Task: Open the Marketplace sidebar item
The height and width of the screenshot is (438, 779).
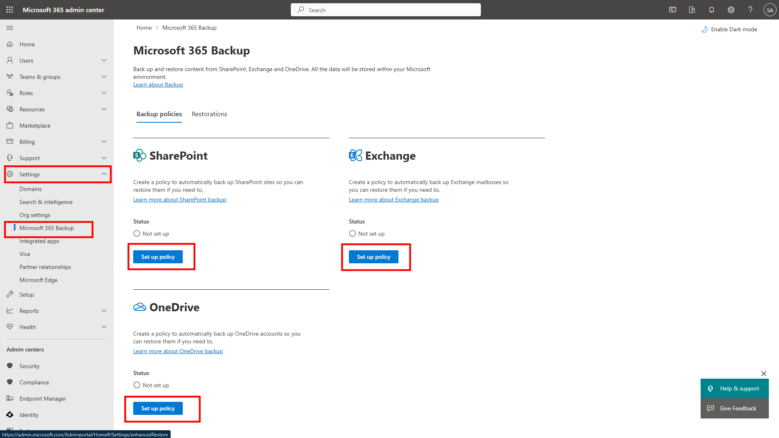Action: [35, 125]
